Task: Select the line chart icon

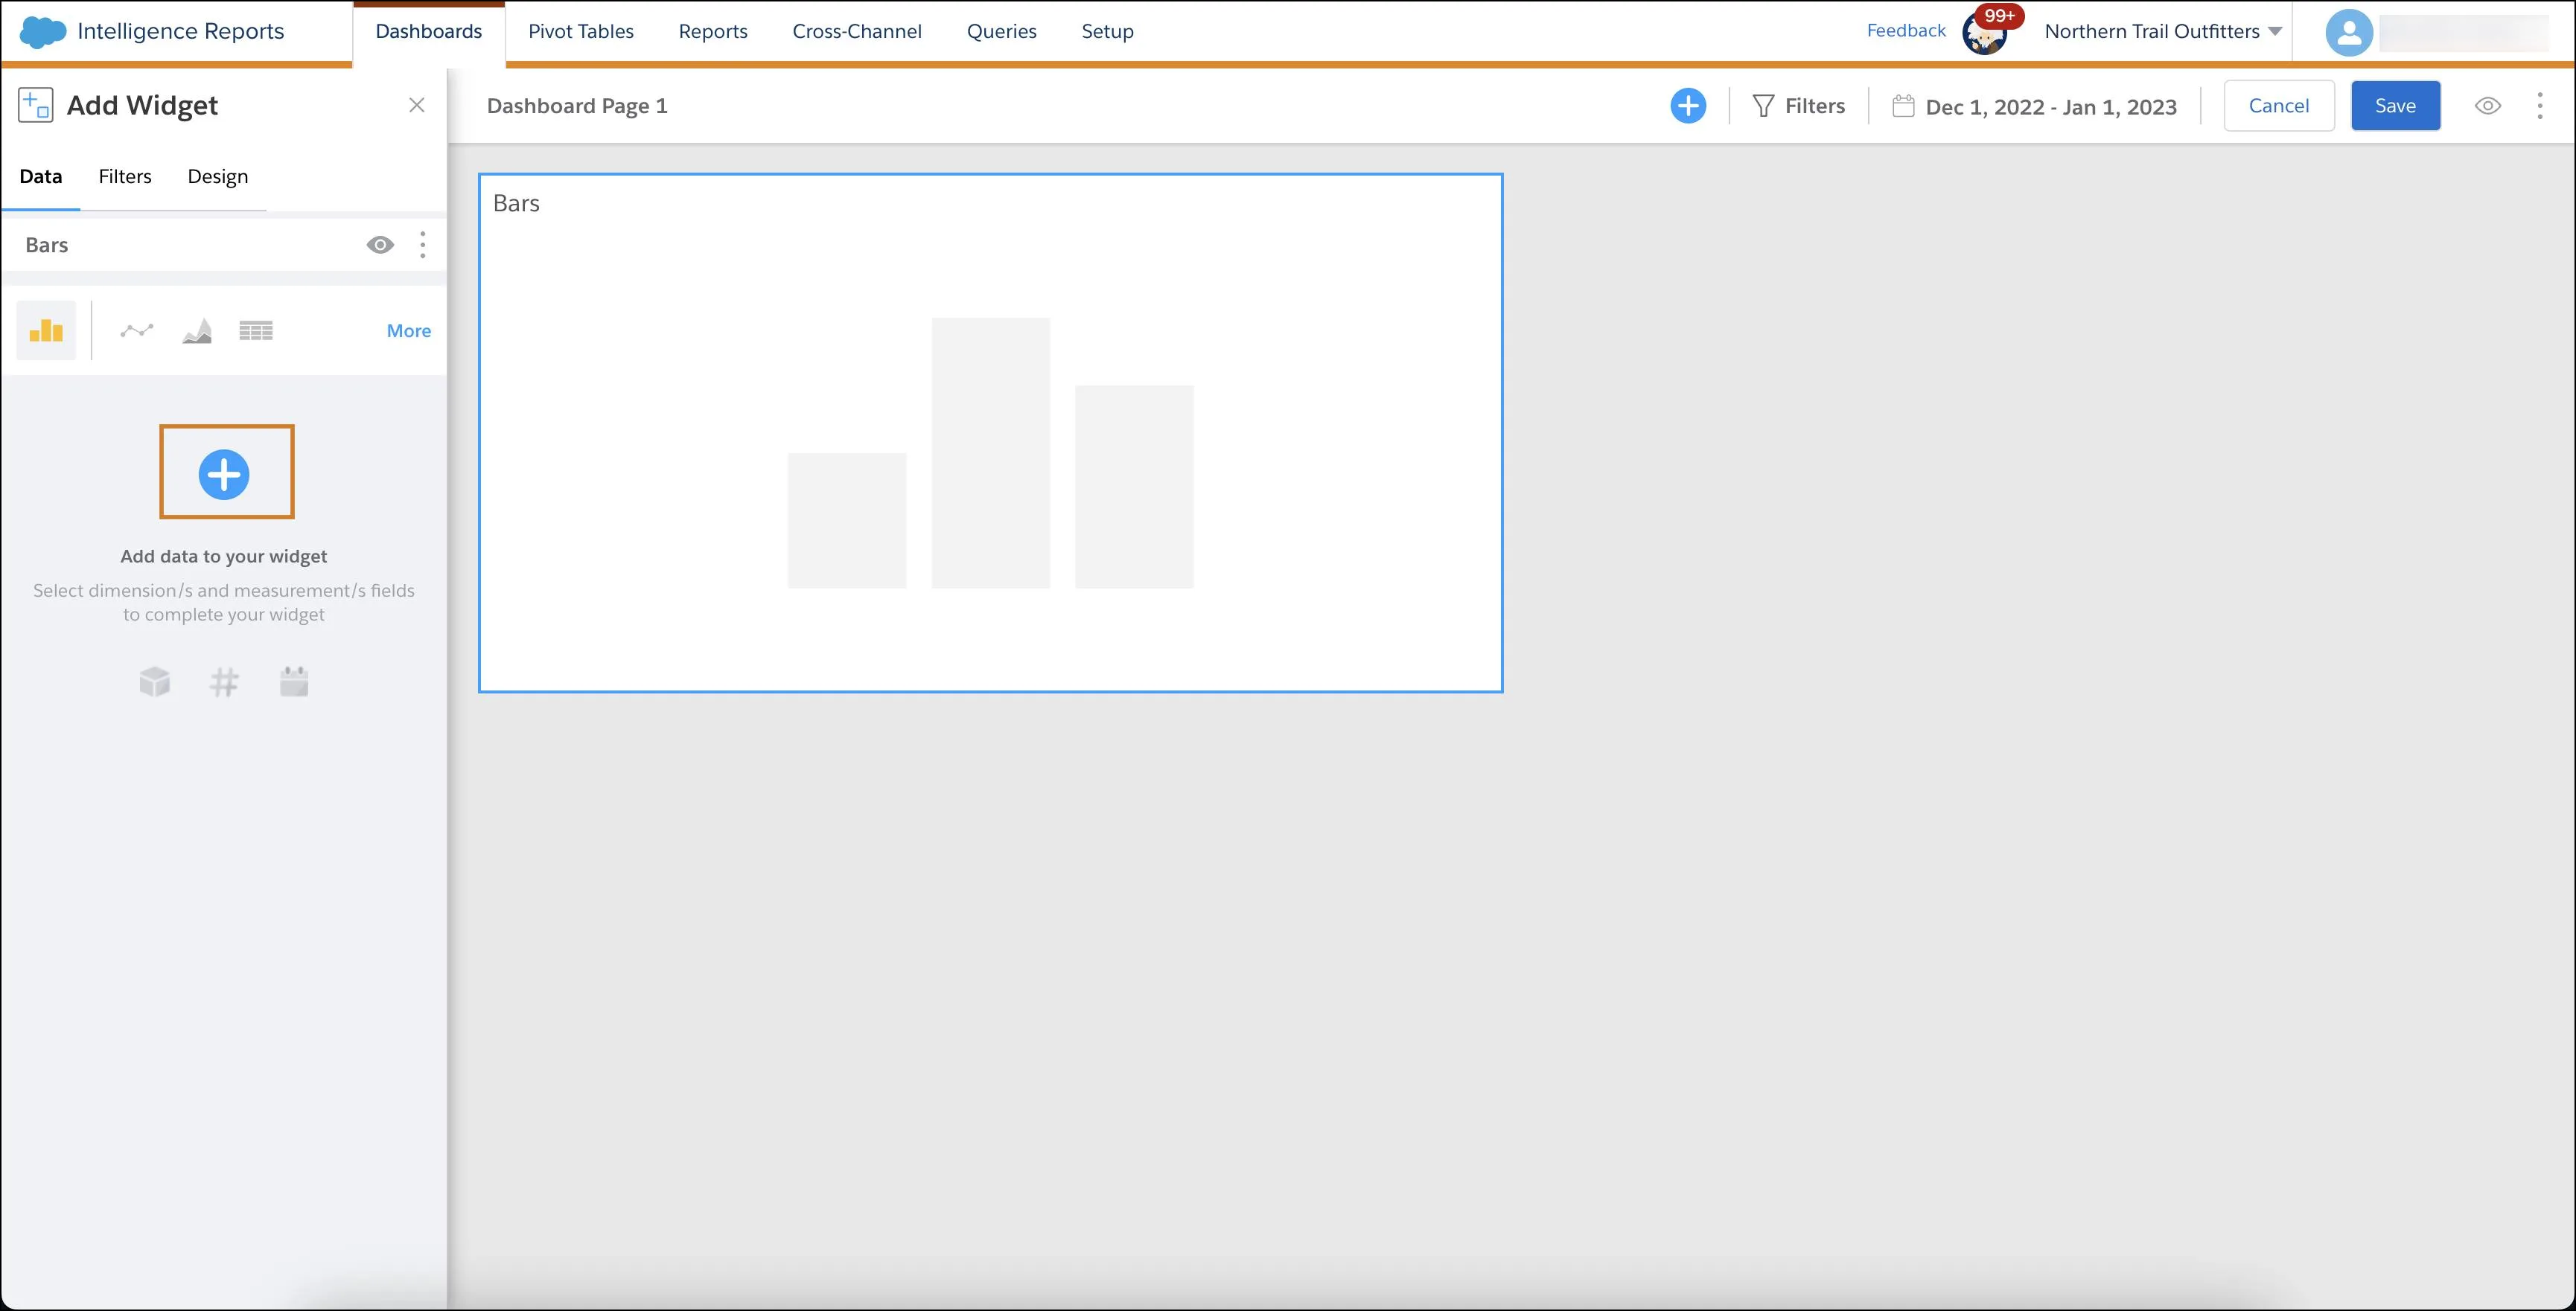Action: 134,331
